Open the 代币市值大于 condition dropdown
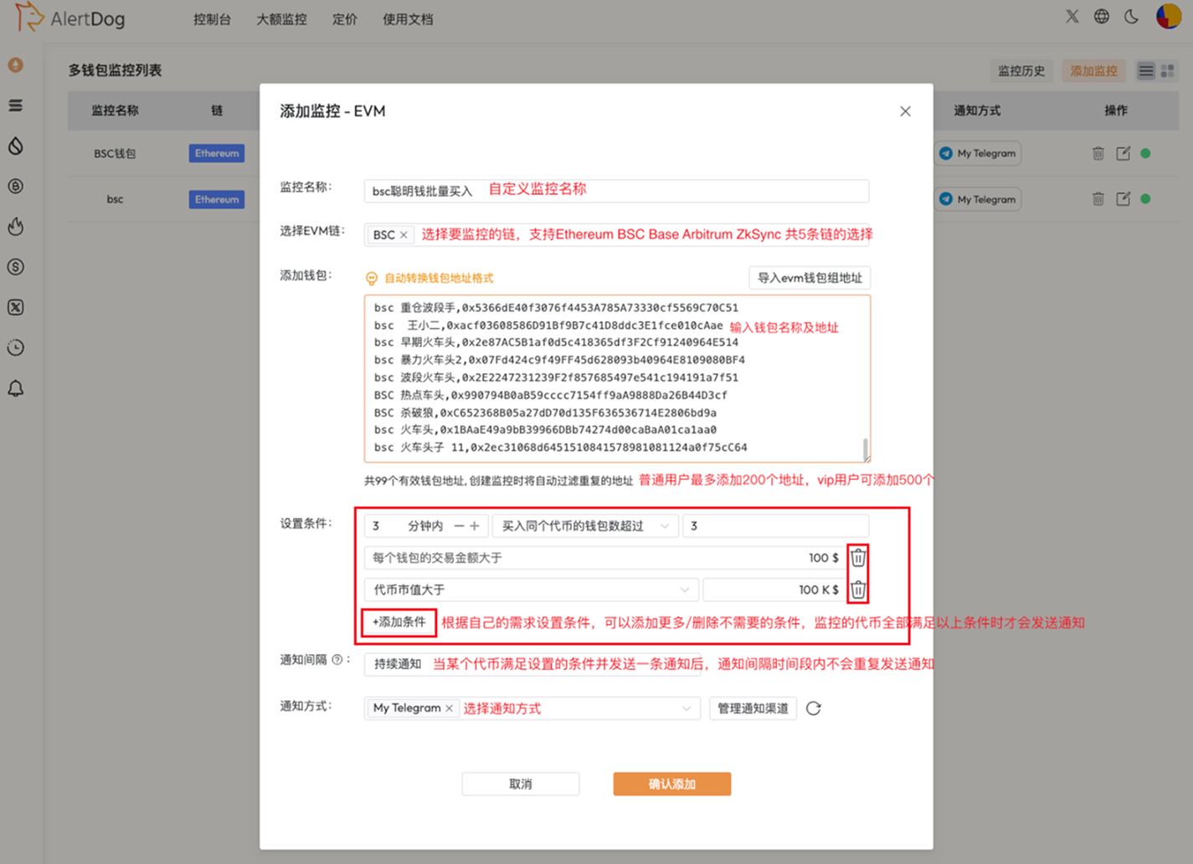 coord(531,589)
